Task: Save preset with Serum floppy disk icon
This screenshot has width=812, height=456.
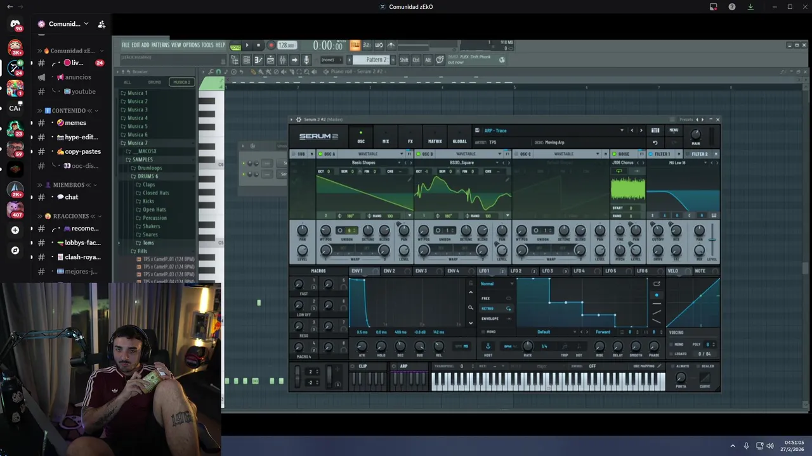Action: 477,130
